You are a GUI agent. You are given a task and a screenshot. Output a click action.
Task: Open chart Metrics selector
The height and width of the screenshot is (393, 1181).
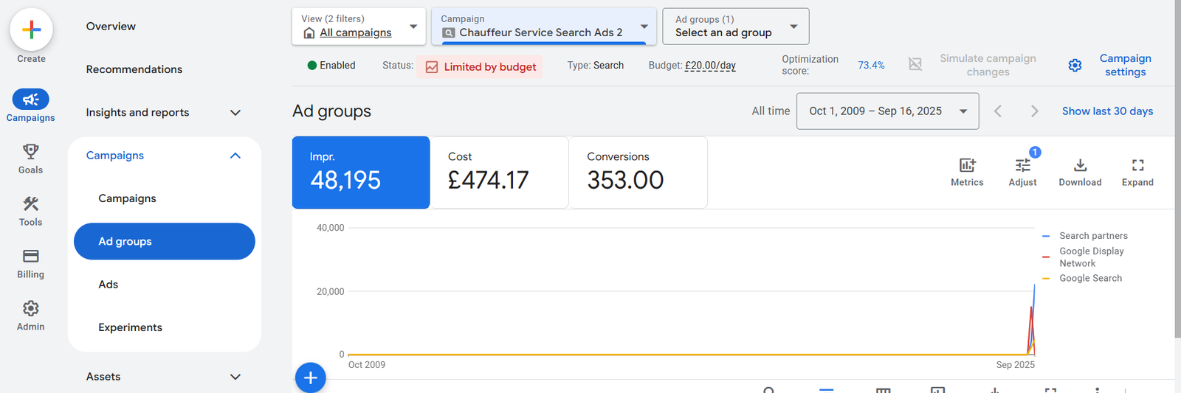pos(966,172)
